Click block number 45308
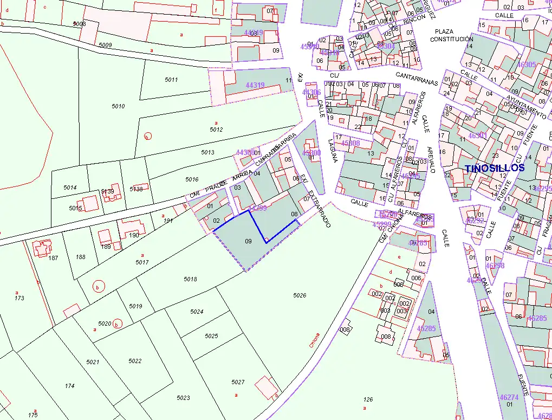Viewport: 552px width, 420px height. click(350, 143)
